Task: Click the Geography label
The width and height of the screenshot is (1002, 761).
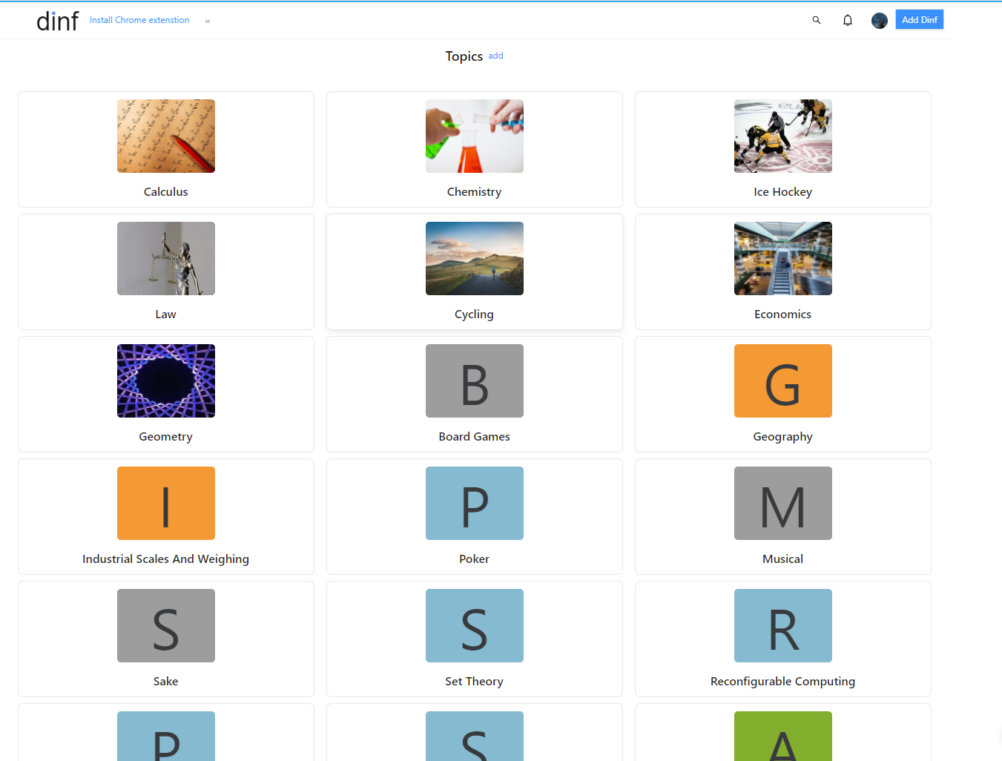Action: coord(783,437)
